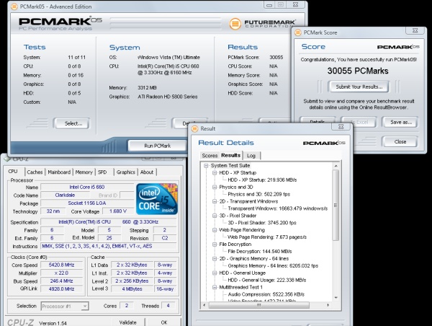The width and height of the screenshot is (432, 326).
Task: Click the Run PCMark button
Action: [x=157, y=146]
